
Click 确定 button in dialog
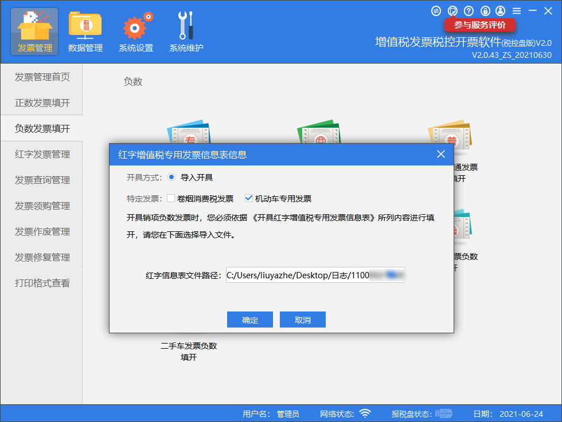pos(250,320)
